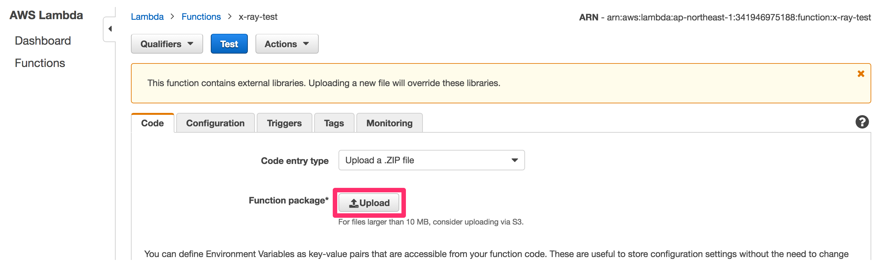The width and height of the screenshot is (884, 273).
Task: Open the Monitoring tab
Action: pos(389,123)
